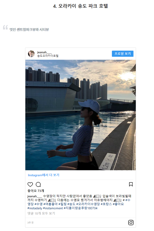This screenshot has width=154, height=231.
Task: Click 댓글 18개 모두 보기
Action: (x=41, y=213)
